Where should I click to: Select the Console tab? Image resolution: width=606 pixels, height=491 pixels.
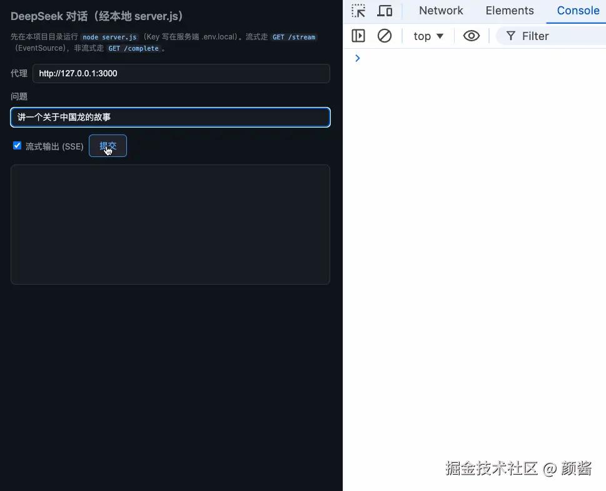(578, 11)
